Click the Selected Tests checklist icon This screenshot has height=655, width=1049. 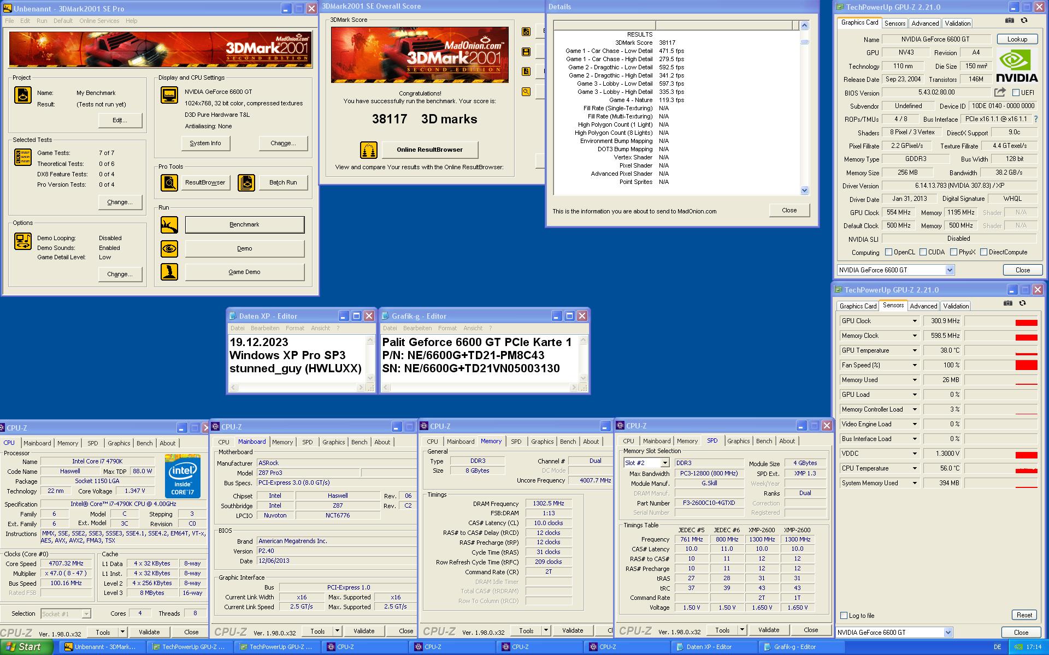pyautogui.click(x=22, y=157)
